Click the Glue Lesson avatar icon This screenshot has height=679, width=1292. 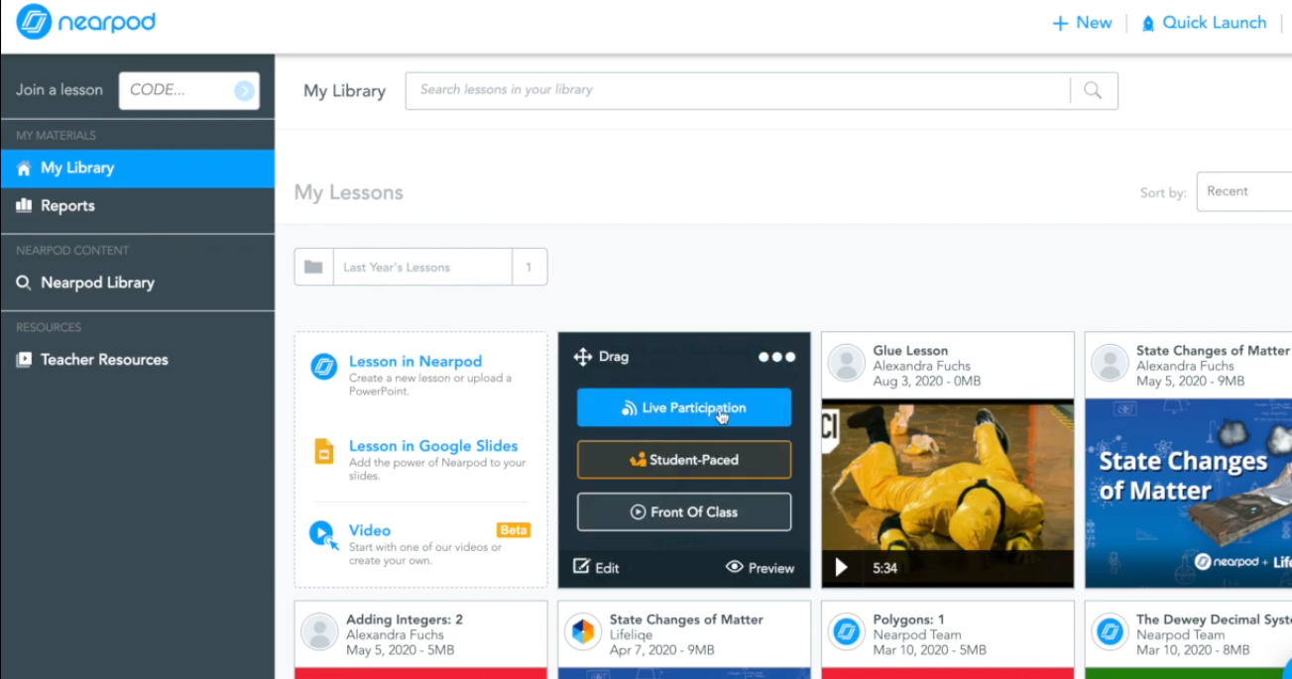click(847, 363)
